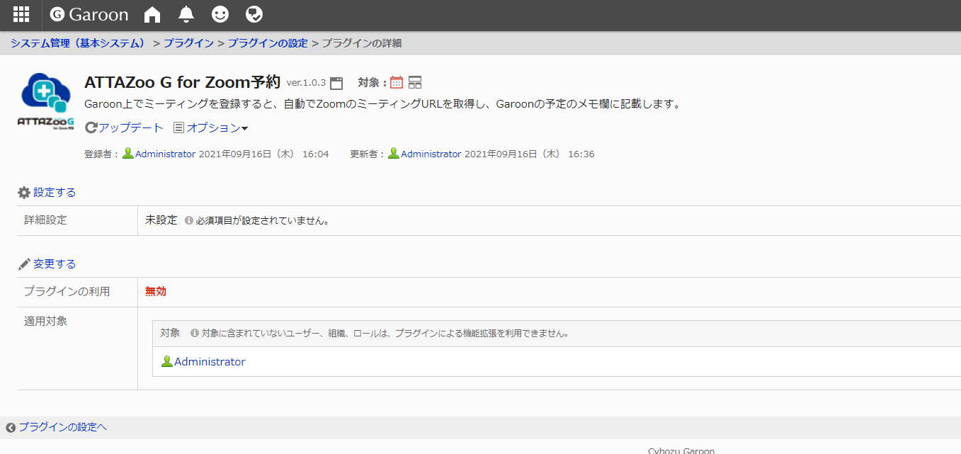Click the info icon next to 必須項目 message
The image size is (961, 454).
click(x=189, y=221)
